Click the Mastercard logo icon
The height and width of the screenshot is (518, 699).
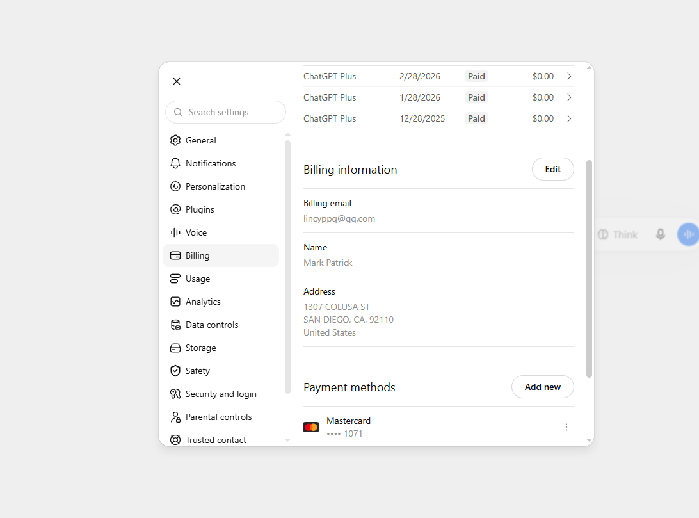[x=311, y=427]
